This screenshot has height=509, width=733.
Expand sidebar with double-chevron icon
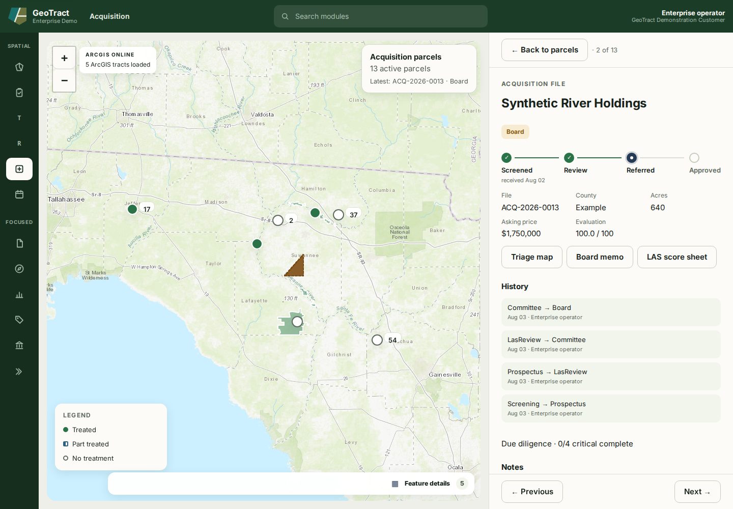click(19, 372)
